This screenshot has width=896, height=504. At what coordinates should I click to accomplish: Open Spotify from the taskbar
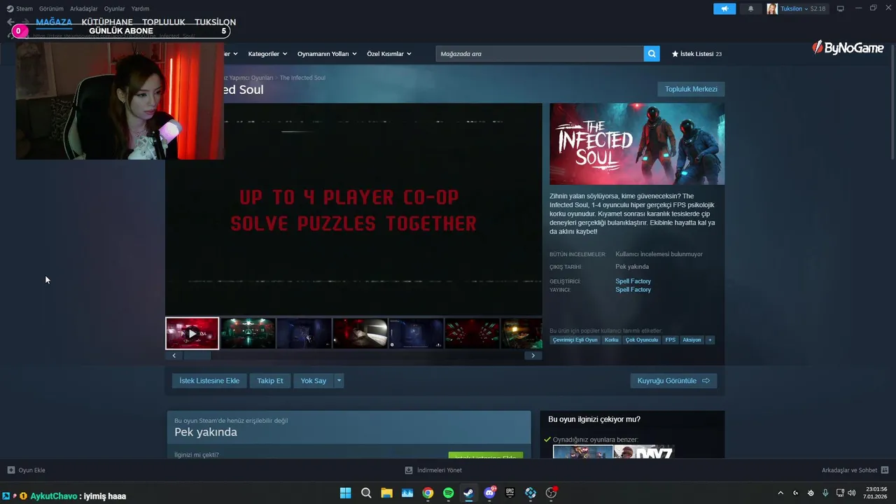tap(449, 493)
